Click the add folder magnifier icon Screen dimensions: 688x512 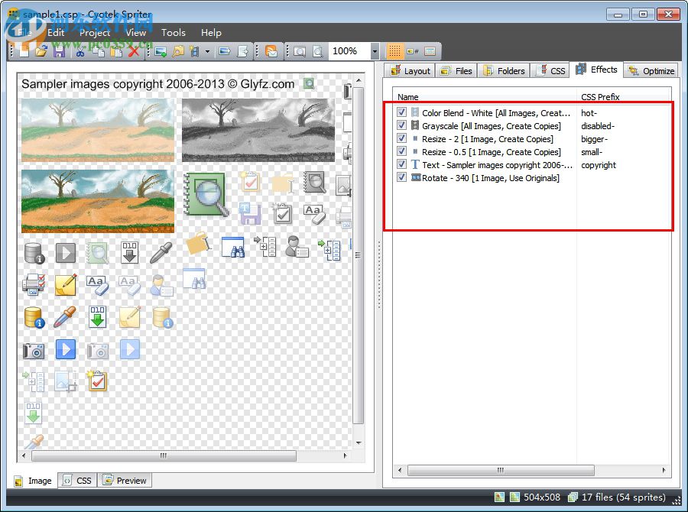pos(178,51)
